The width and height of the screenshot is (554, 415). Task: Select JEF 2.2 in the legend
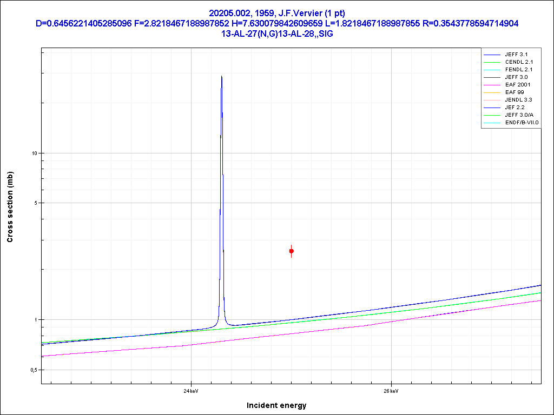point(515,108)
